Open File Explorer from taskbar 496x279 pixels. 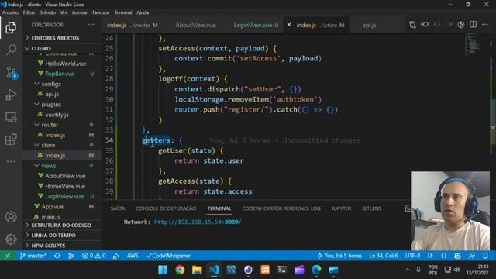point(197,270)
